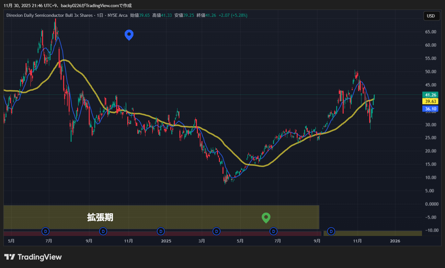Viewport: 445px width, 268px height.
Task: Click the green location pin marker
Action: [266, 218]
